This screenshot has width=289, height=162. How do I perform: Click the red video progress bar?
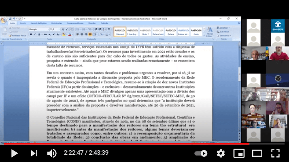(121, 143)
